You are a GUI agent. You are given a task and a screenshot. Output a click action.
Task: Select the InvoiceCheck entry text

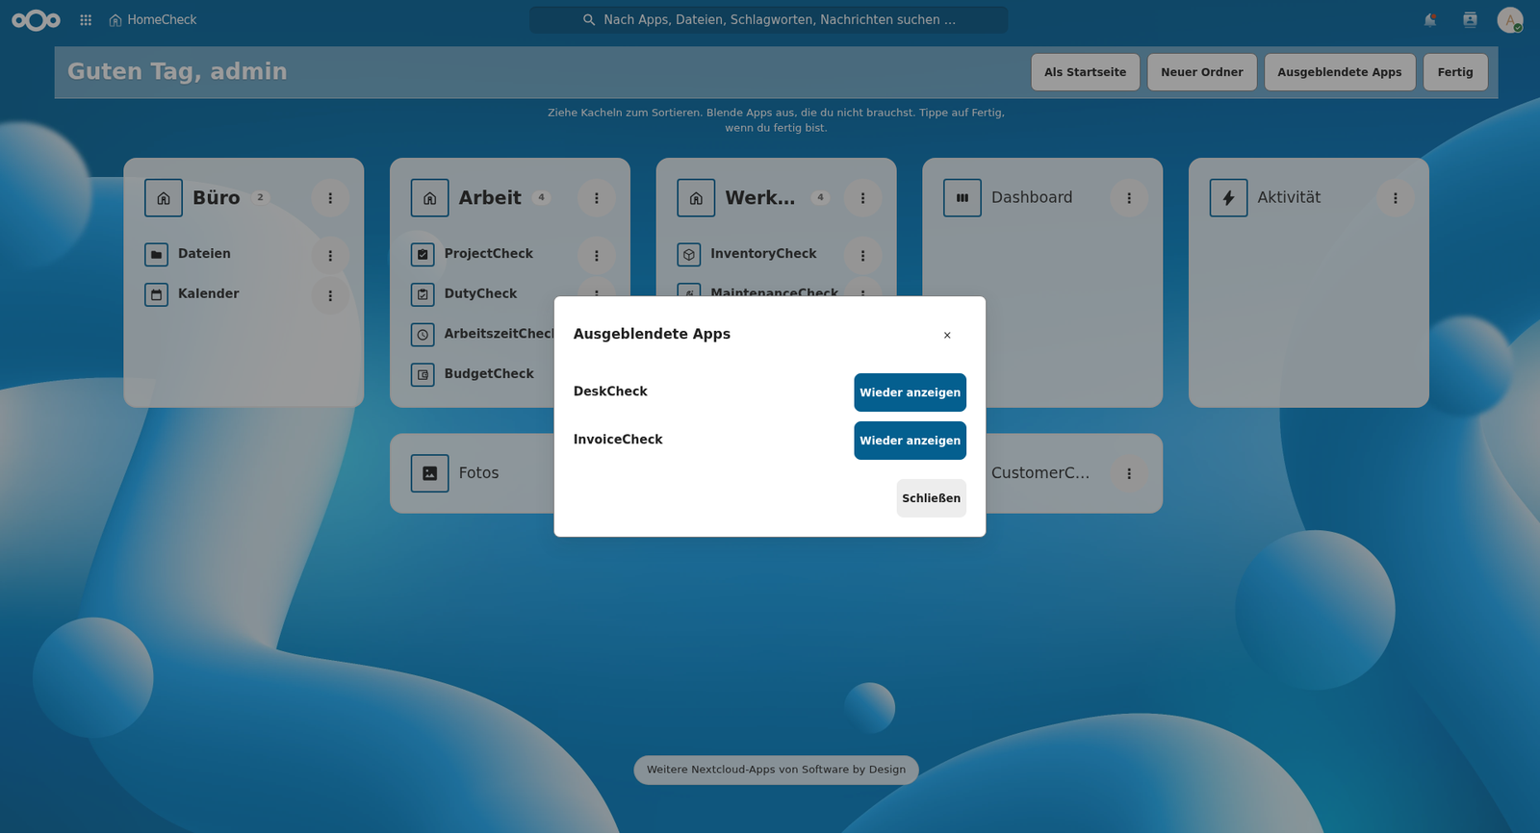point(618,440)
